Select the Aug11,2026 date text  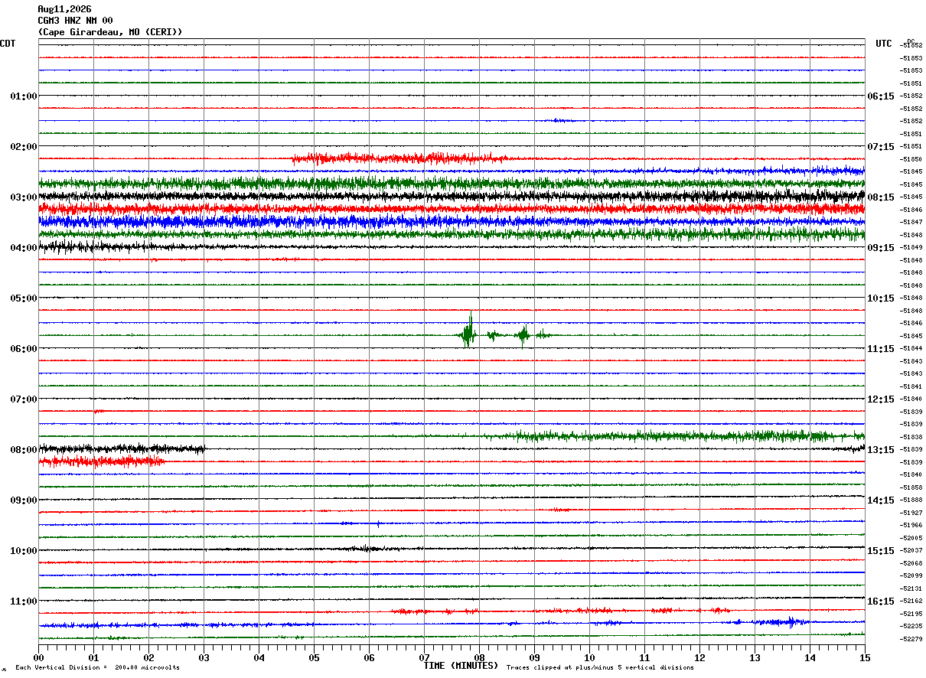point(64,9)
